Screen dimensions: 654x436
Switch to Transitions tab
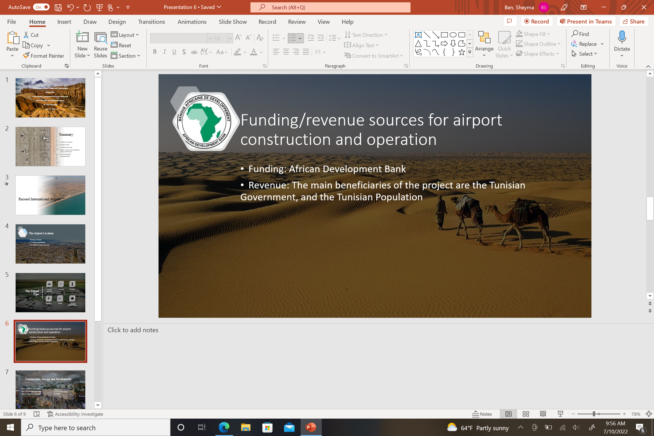tap(151, 21)
